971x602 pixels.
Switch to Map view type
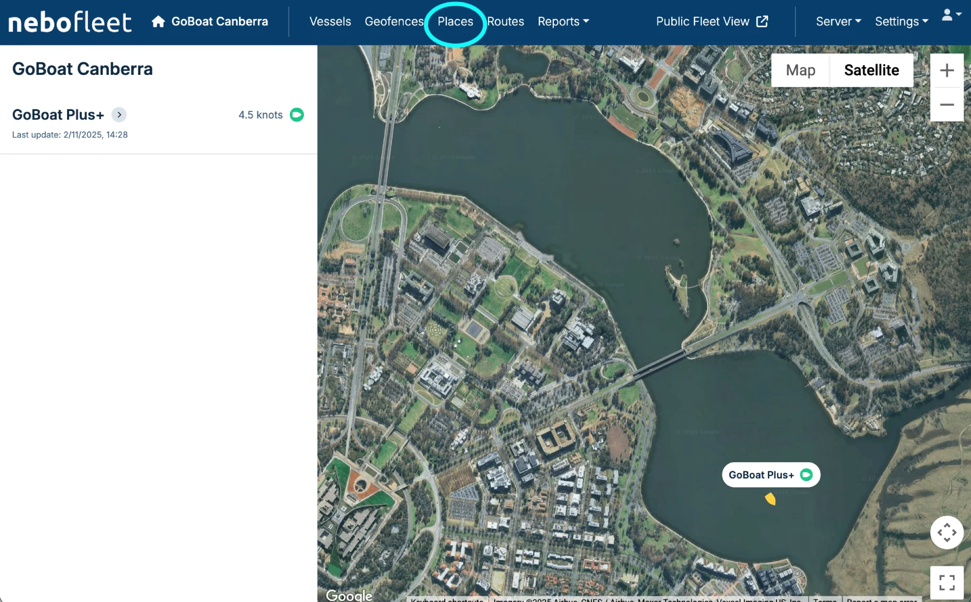(x=800, y=70)
